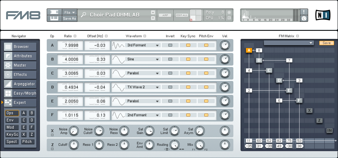Click operator B Offset field 0.33
Image resolution: width=338 pixels, height=158 pixels.
pos(97,59)
